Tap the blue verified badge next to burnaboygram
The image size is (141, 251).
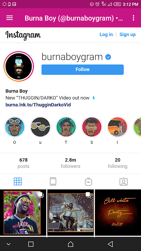pos(108,57)
